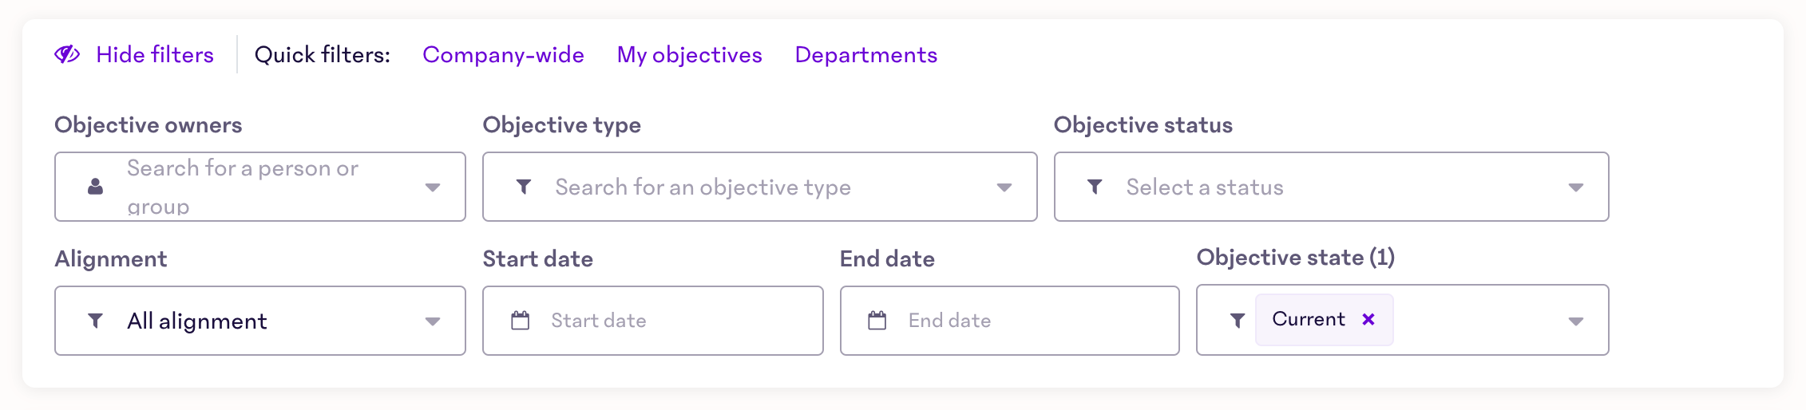Apply the Departments quick filter
Image resolution: width=1806 pixels, height=410 pixels.
865,54
